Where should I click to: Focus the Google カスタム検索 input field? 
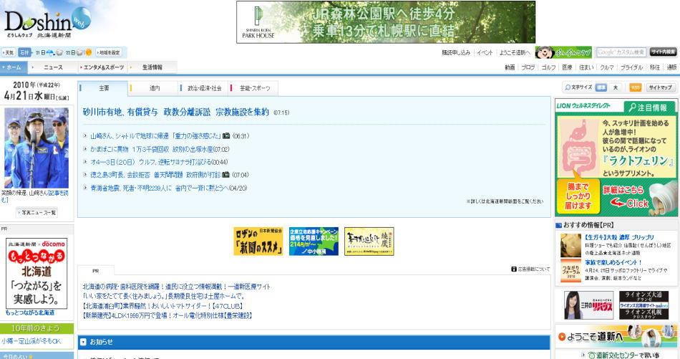pyautogui.click(x=621, y=52)
